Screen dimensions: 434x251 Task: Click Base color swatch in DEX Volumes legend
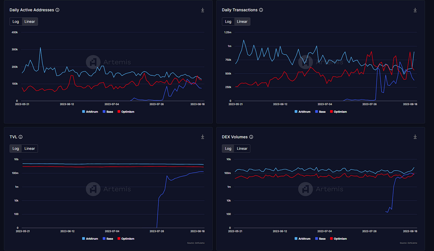317,239
